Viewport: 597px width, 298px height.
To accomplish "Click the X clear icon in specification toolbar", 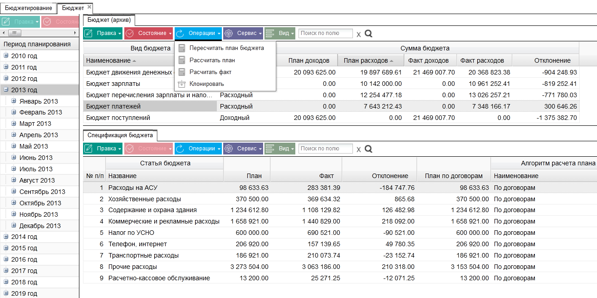I will click(358, 149).
